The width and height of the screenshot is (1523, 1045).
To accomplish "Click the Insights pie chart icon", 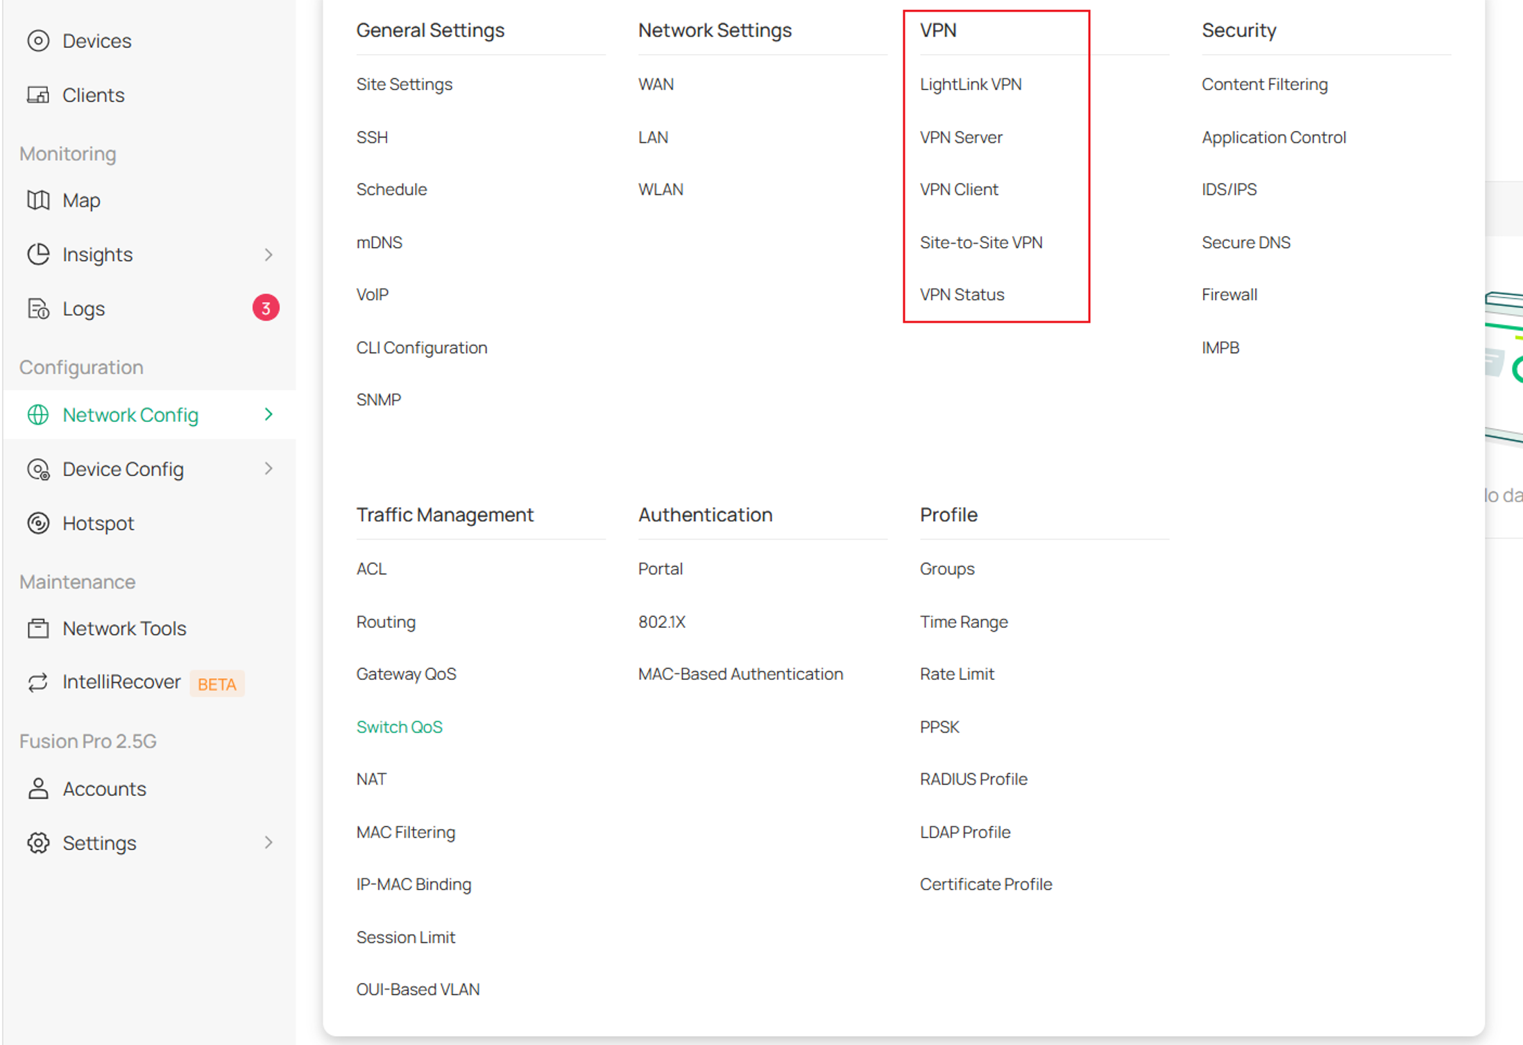I will tap(38, 255).
